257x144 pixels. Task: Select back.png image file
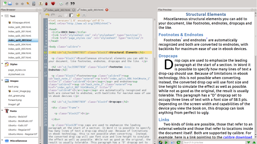[13, 87]
